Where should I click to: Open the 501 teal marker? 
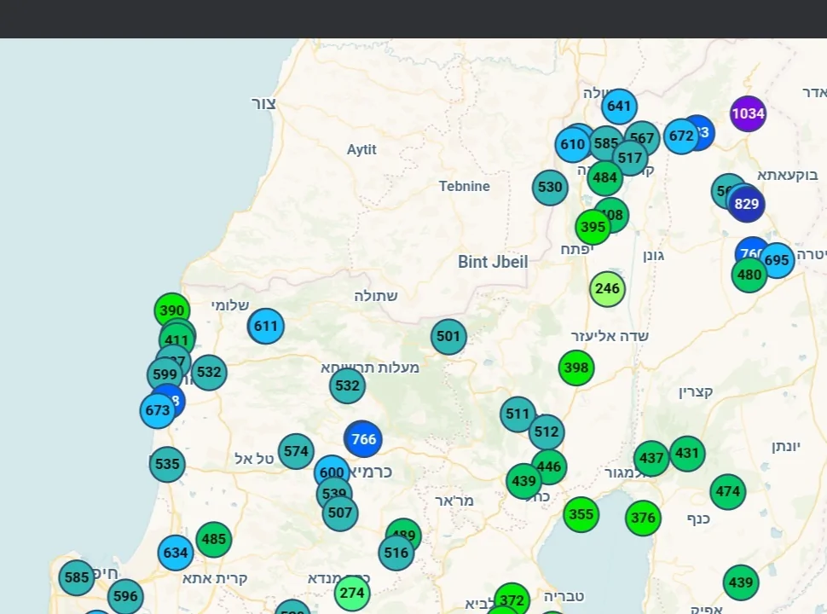[448, 337]
